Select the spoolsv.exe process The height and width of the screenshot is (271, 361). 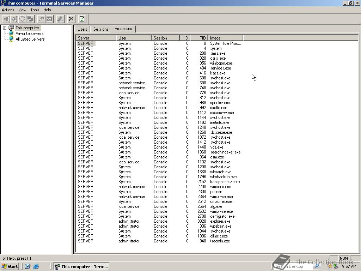(160, 103)
